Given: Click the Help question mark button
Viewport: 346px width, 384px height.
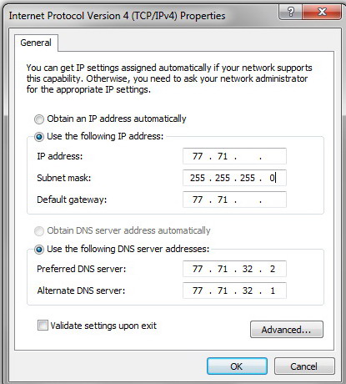Looking at the screenshot, I should pos(290,12).
